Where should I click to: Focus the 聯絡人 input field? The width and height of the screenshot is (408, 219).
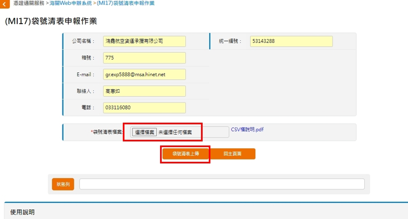coord(144,91)
